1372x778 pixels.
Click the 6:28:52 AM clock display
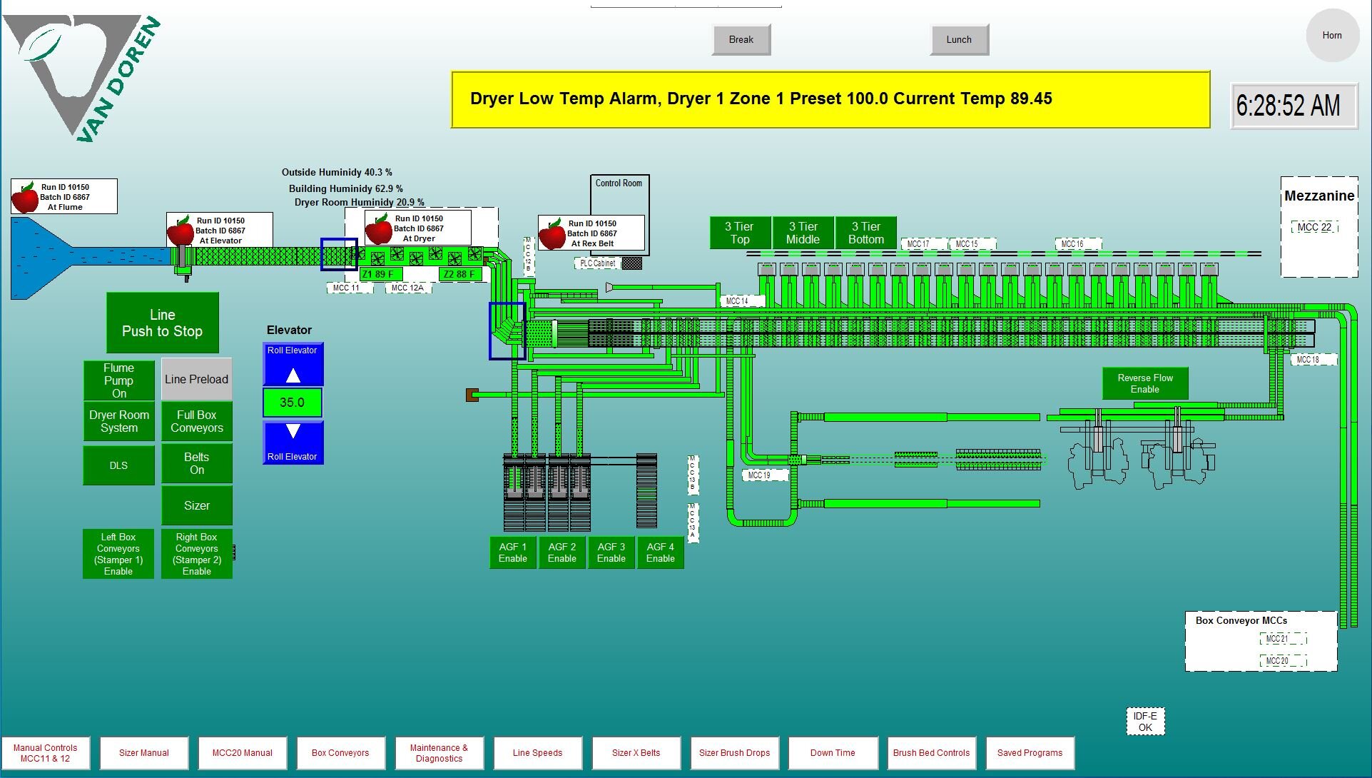pyautogui.click(x=1294, y=106)
